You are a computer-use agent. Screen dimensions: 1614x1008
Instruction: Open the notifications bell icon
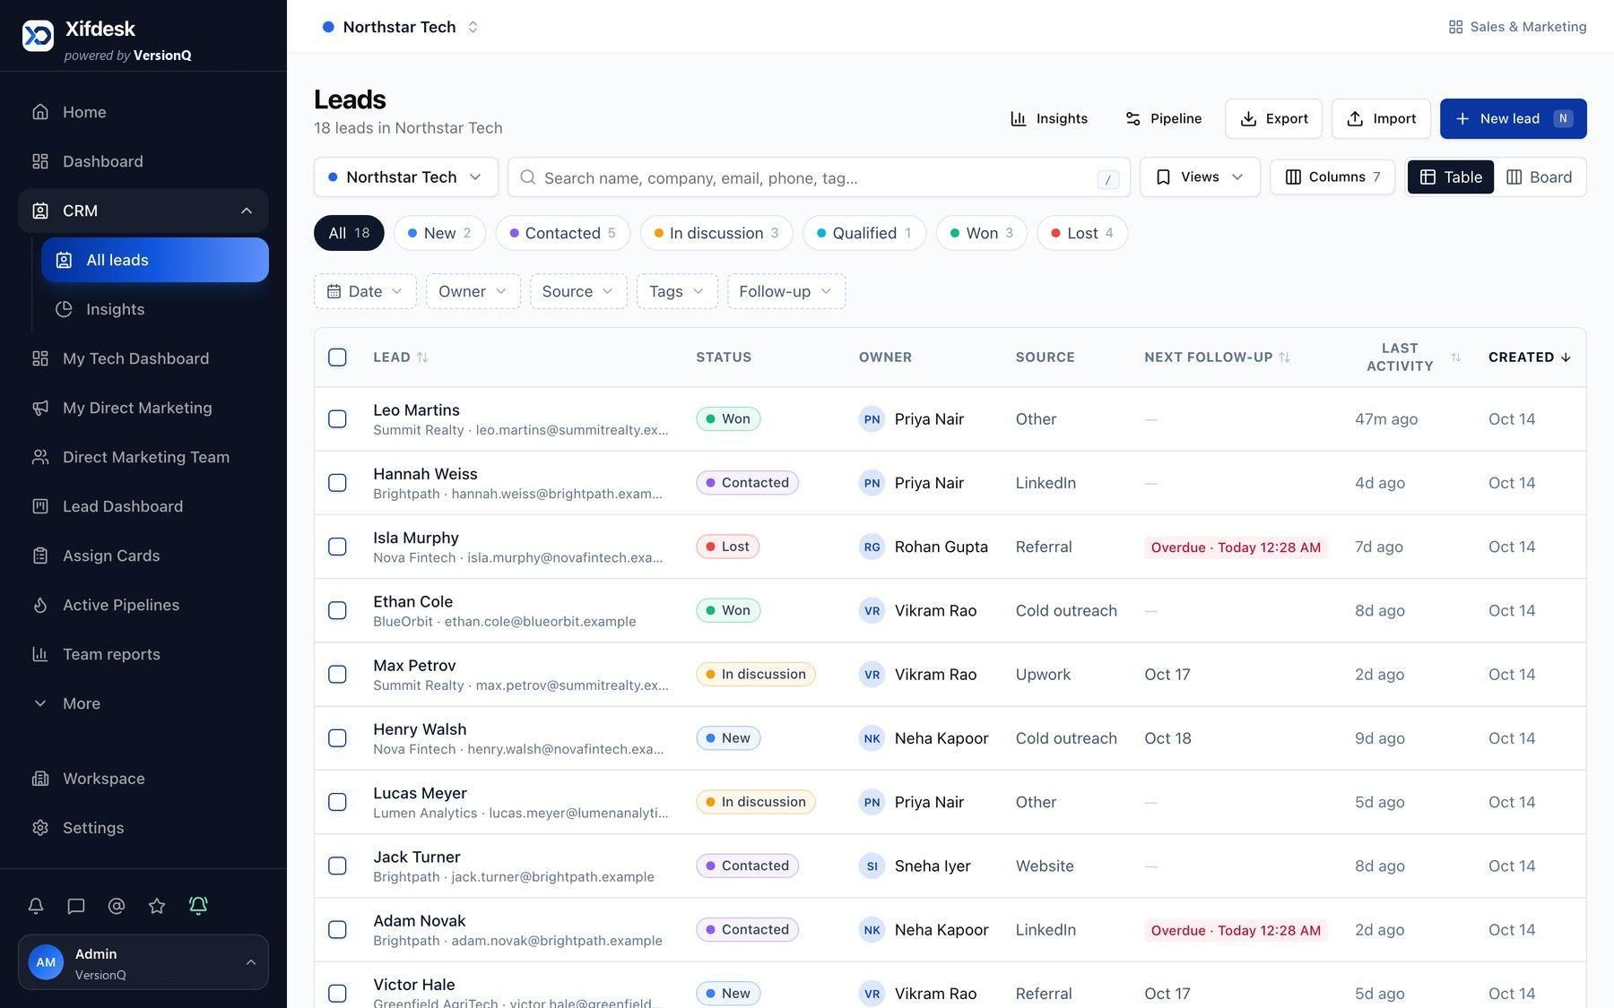[x=36, y=906]
